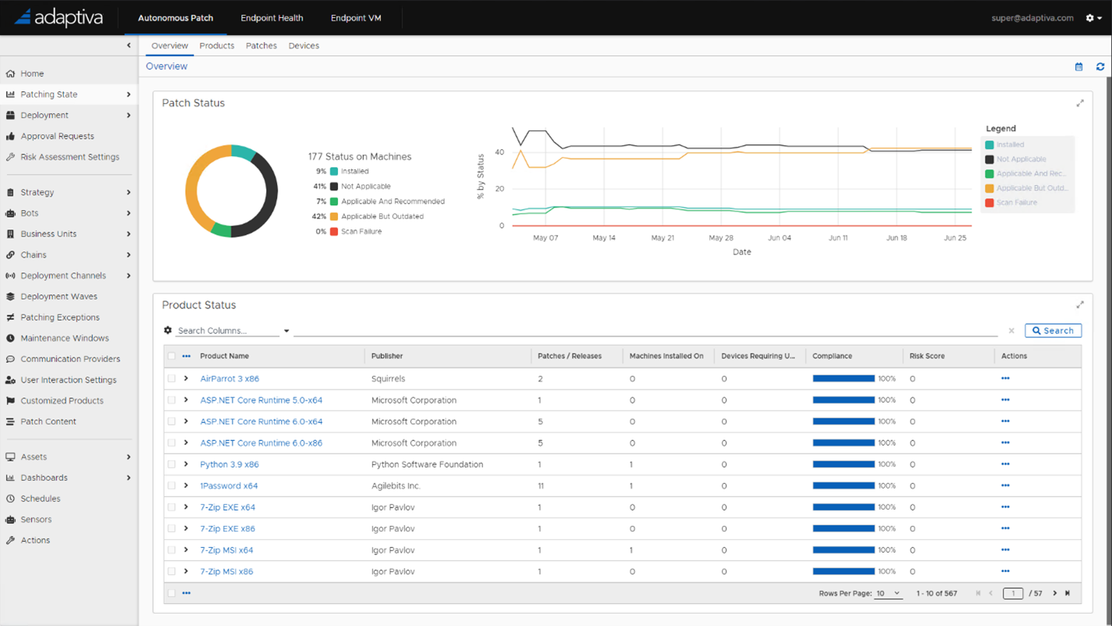
Task: Click the 100% compliance bar for 7-Zip EXE x64
Action: (x=844, y=507)
